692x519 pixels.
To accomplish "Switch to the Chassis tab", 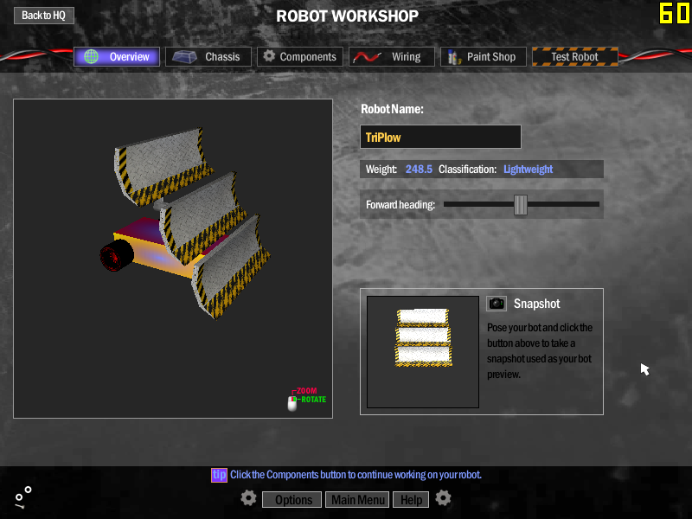I will tap(208, 56).
